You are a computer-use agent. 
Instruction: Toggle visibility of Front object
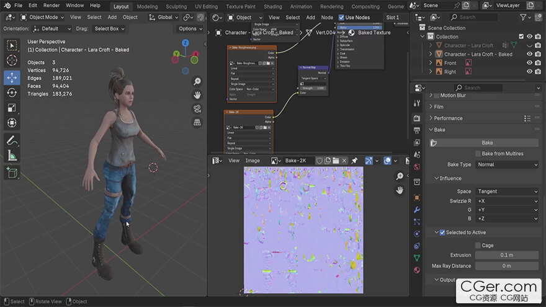[529, 63]
